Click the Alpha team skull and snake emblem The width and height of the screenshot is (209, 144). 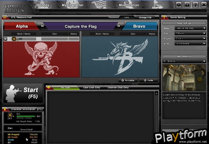[x=42, y=58]
